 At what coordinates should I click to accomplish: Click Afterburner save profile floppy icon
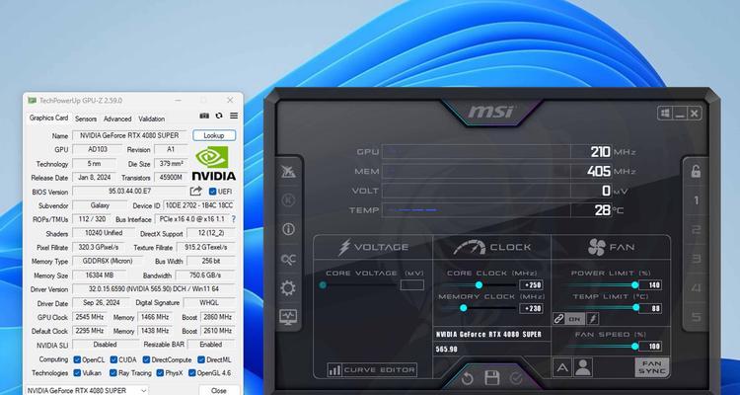coord(491,378)
